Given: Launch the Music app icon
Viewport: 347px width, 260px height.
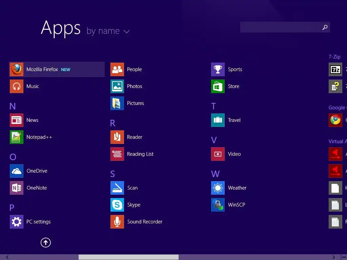Looking at the screenshot, I should pos(17,86).
